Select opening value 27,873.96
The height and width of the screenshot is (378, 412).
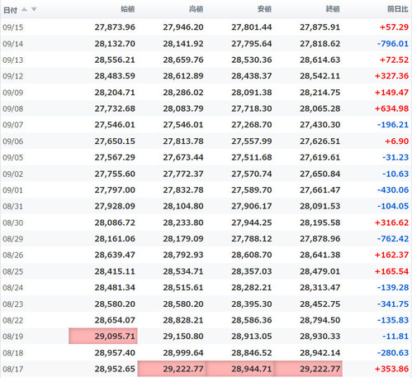tap(115, 27)
